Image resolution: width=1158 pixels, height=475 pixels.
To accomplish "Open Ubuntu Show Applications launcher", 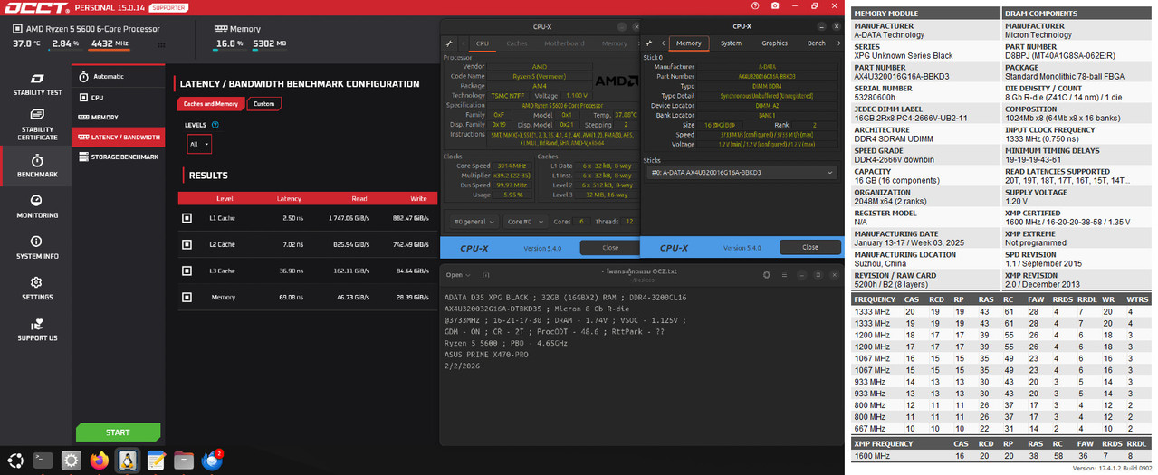I will coord(15,460).
